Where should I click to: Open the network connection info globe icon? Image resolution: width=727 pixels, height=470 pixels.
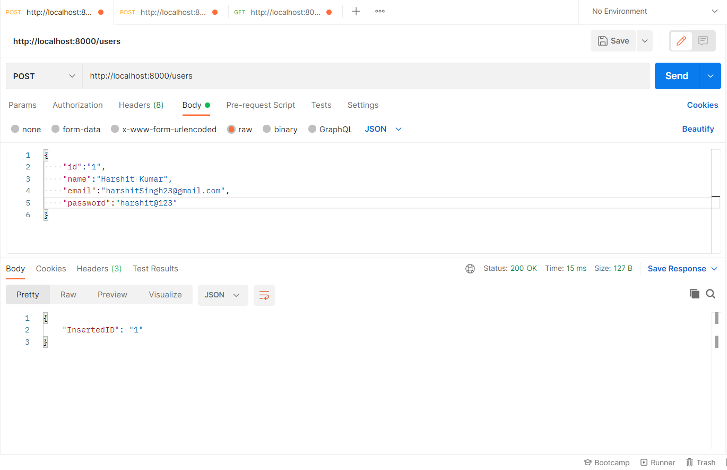click(470, 268)
